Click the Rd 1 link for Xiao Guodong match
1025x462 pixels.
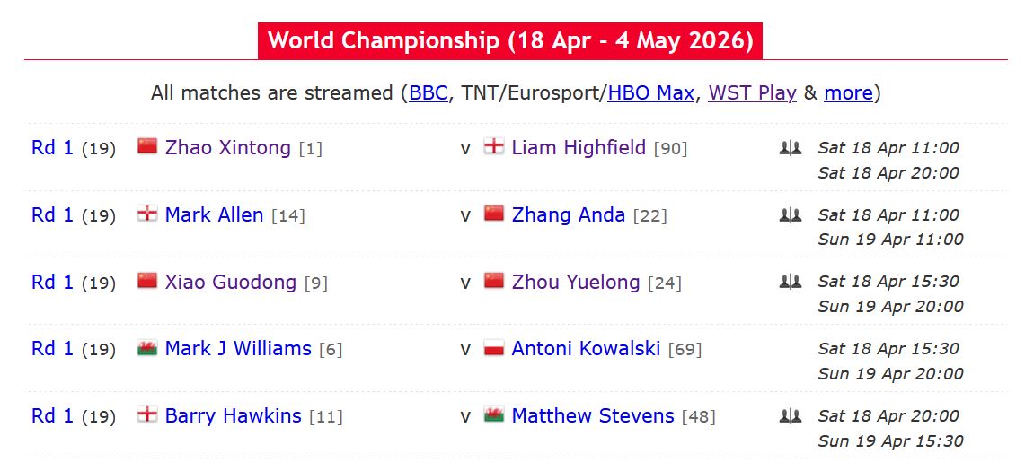[52, 282]
